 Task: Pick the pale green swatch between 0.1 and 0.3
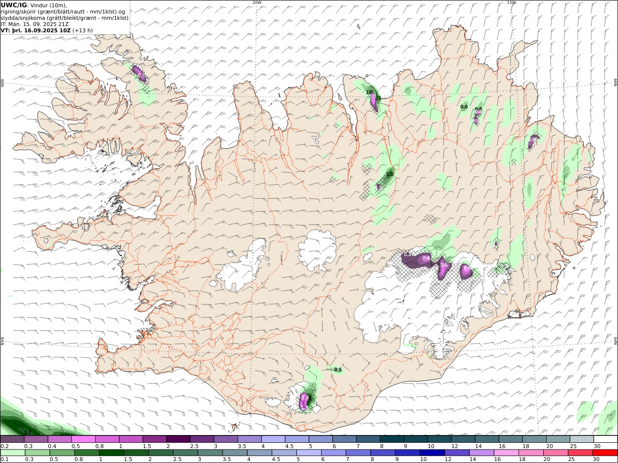[13, 452]
